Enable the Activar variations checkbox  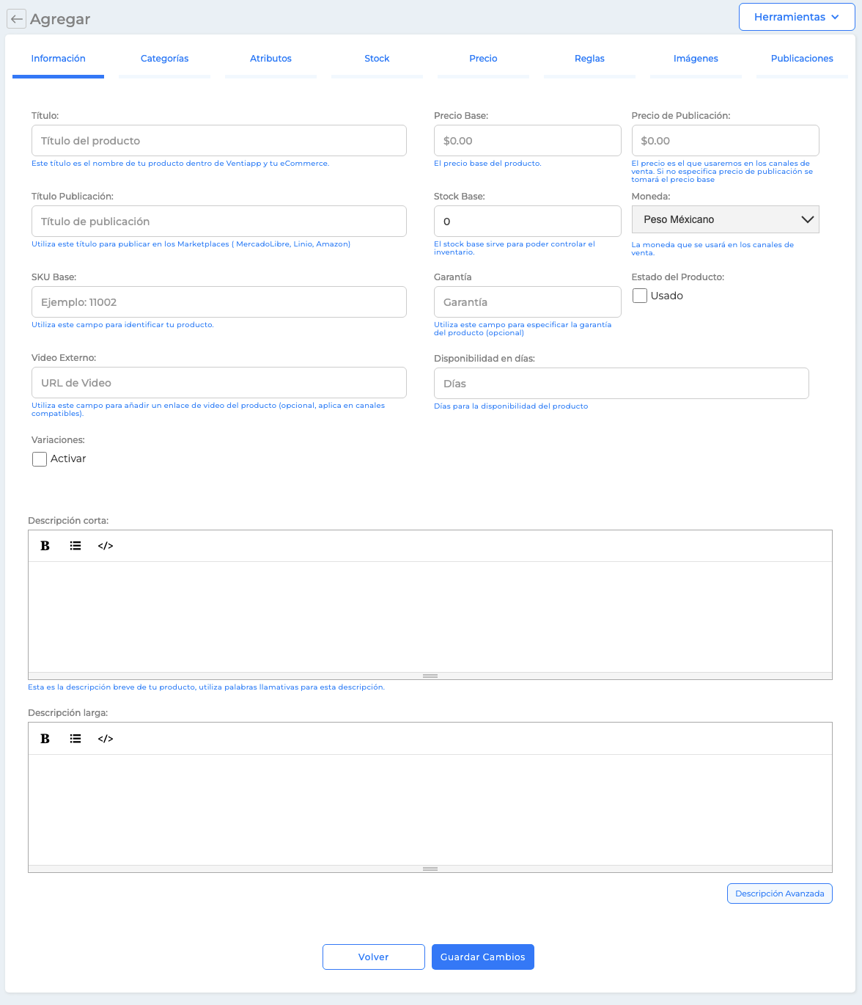point(40,459)
